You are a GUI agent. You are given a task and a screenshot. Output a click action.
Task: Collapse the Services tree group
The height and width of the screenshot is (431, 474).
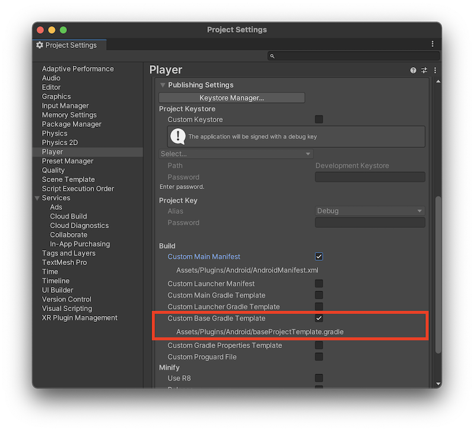(38, 198)
